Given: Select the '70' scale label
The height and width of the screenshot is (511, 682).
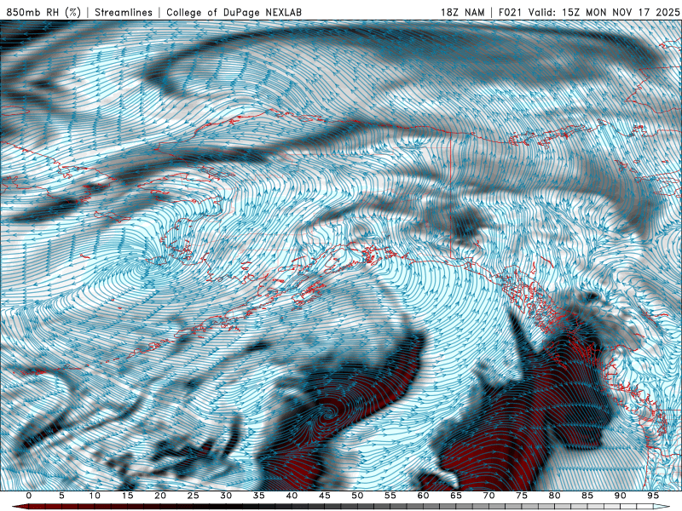Looking at the screenshot, I should (488, 496).
